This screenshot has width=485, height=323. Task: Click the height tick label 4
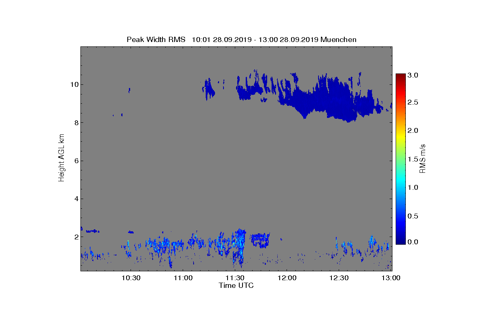click(76, 199)
